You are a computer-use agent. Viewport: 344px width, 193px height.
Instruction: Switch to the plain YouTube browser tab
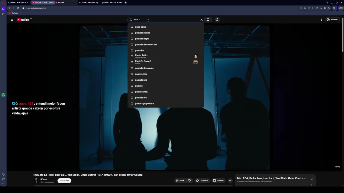[x=66, y=2]
